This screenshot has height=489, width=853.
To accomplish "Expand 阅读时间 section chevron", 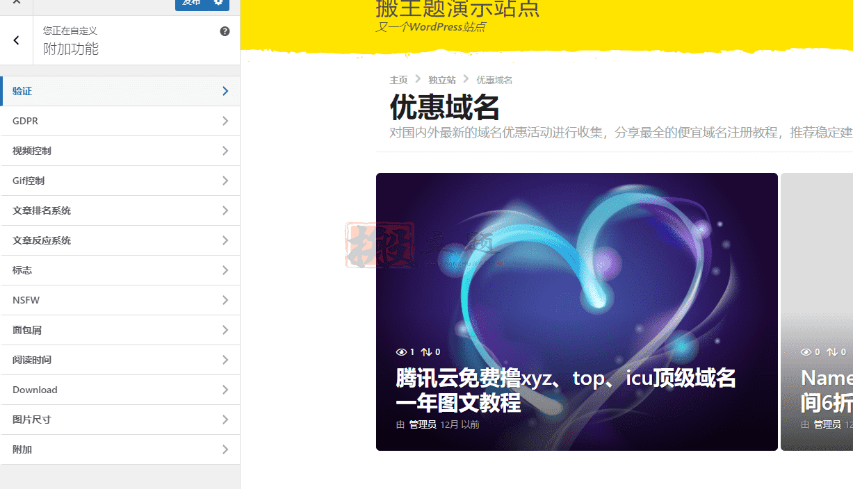I will (x=225, y=360).
